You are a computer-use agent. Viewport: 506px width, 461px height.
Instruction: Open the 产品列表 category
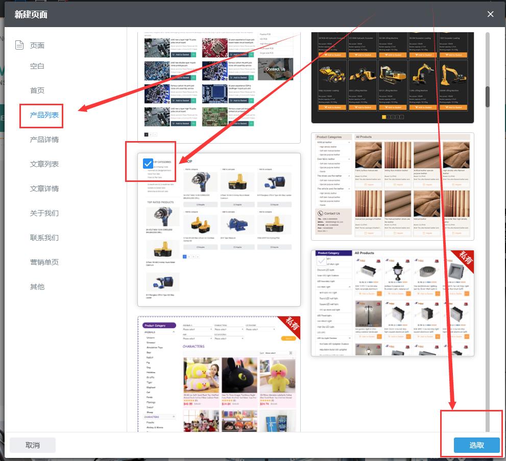pyautogui.click(x=44, y=115)
